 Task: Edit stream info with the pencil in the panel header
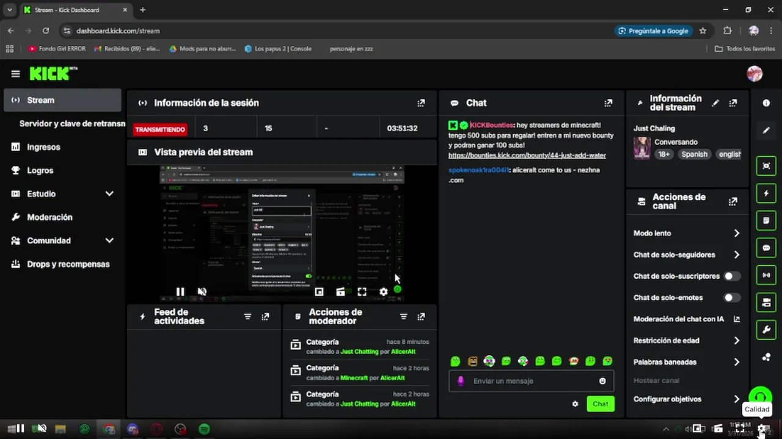715,103
